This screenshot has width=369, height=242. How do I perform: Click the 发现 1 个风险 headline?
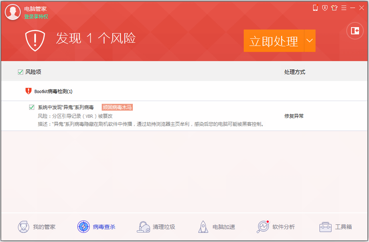coord(96,38)
